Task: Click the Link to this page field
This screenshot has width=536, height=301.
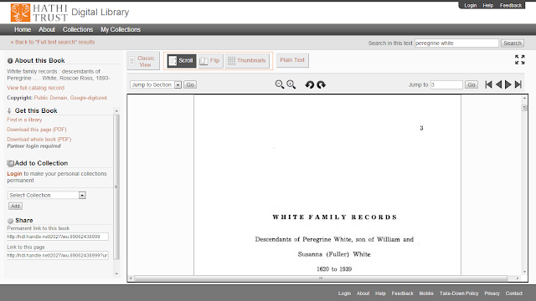Action: pos(58,255)
